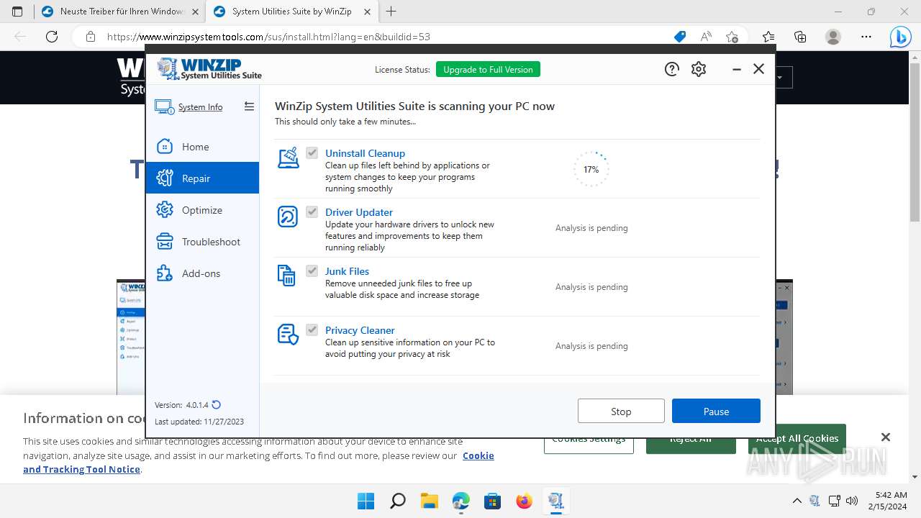The image size is (921, 518).
Task: Add page to favorites star icon
Action: tap(732, 37)
